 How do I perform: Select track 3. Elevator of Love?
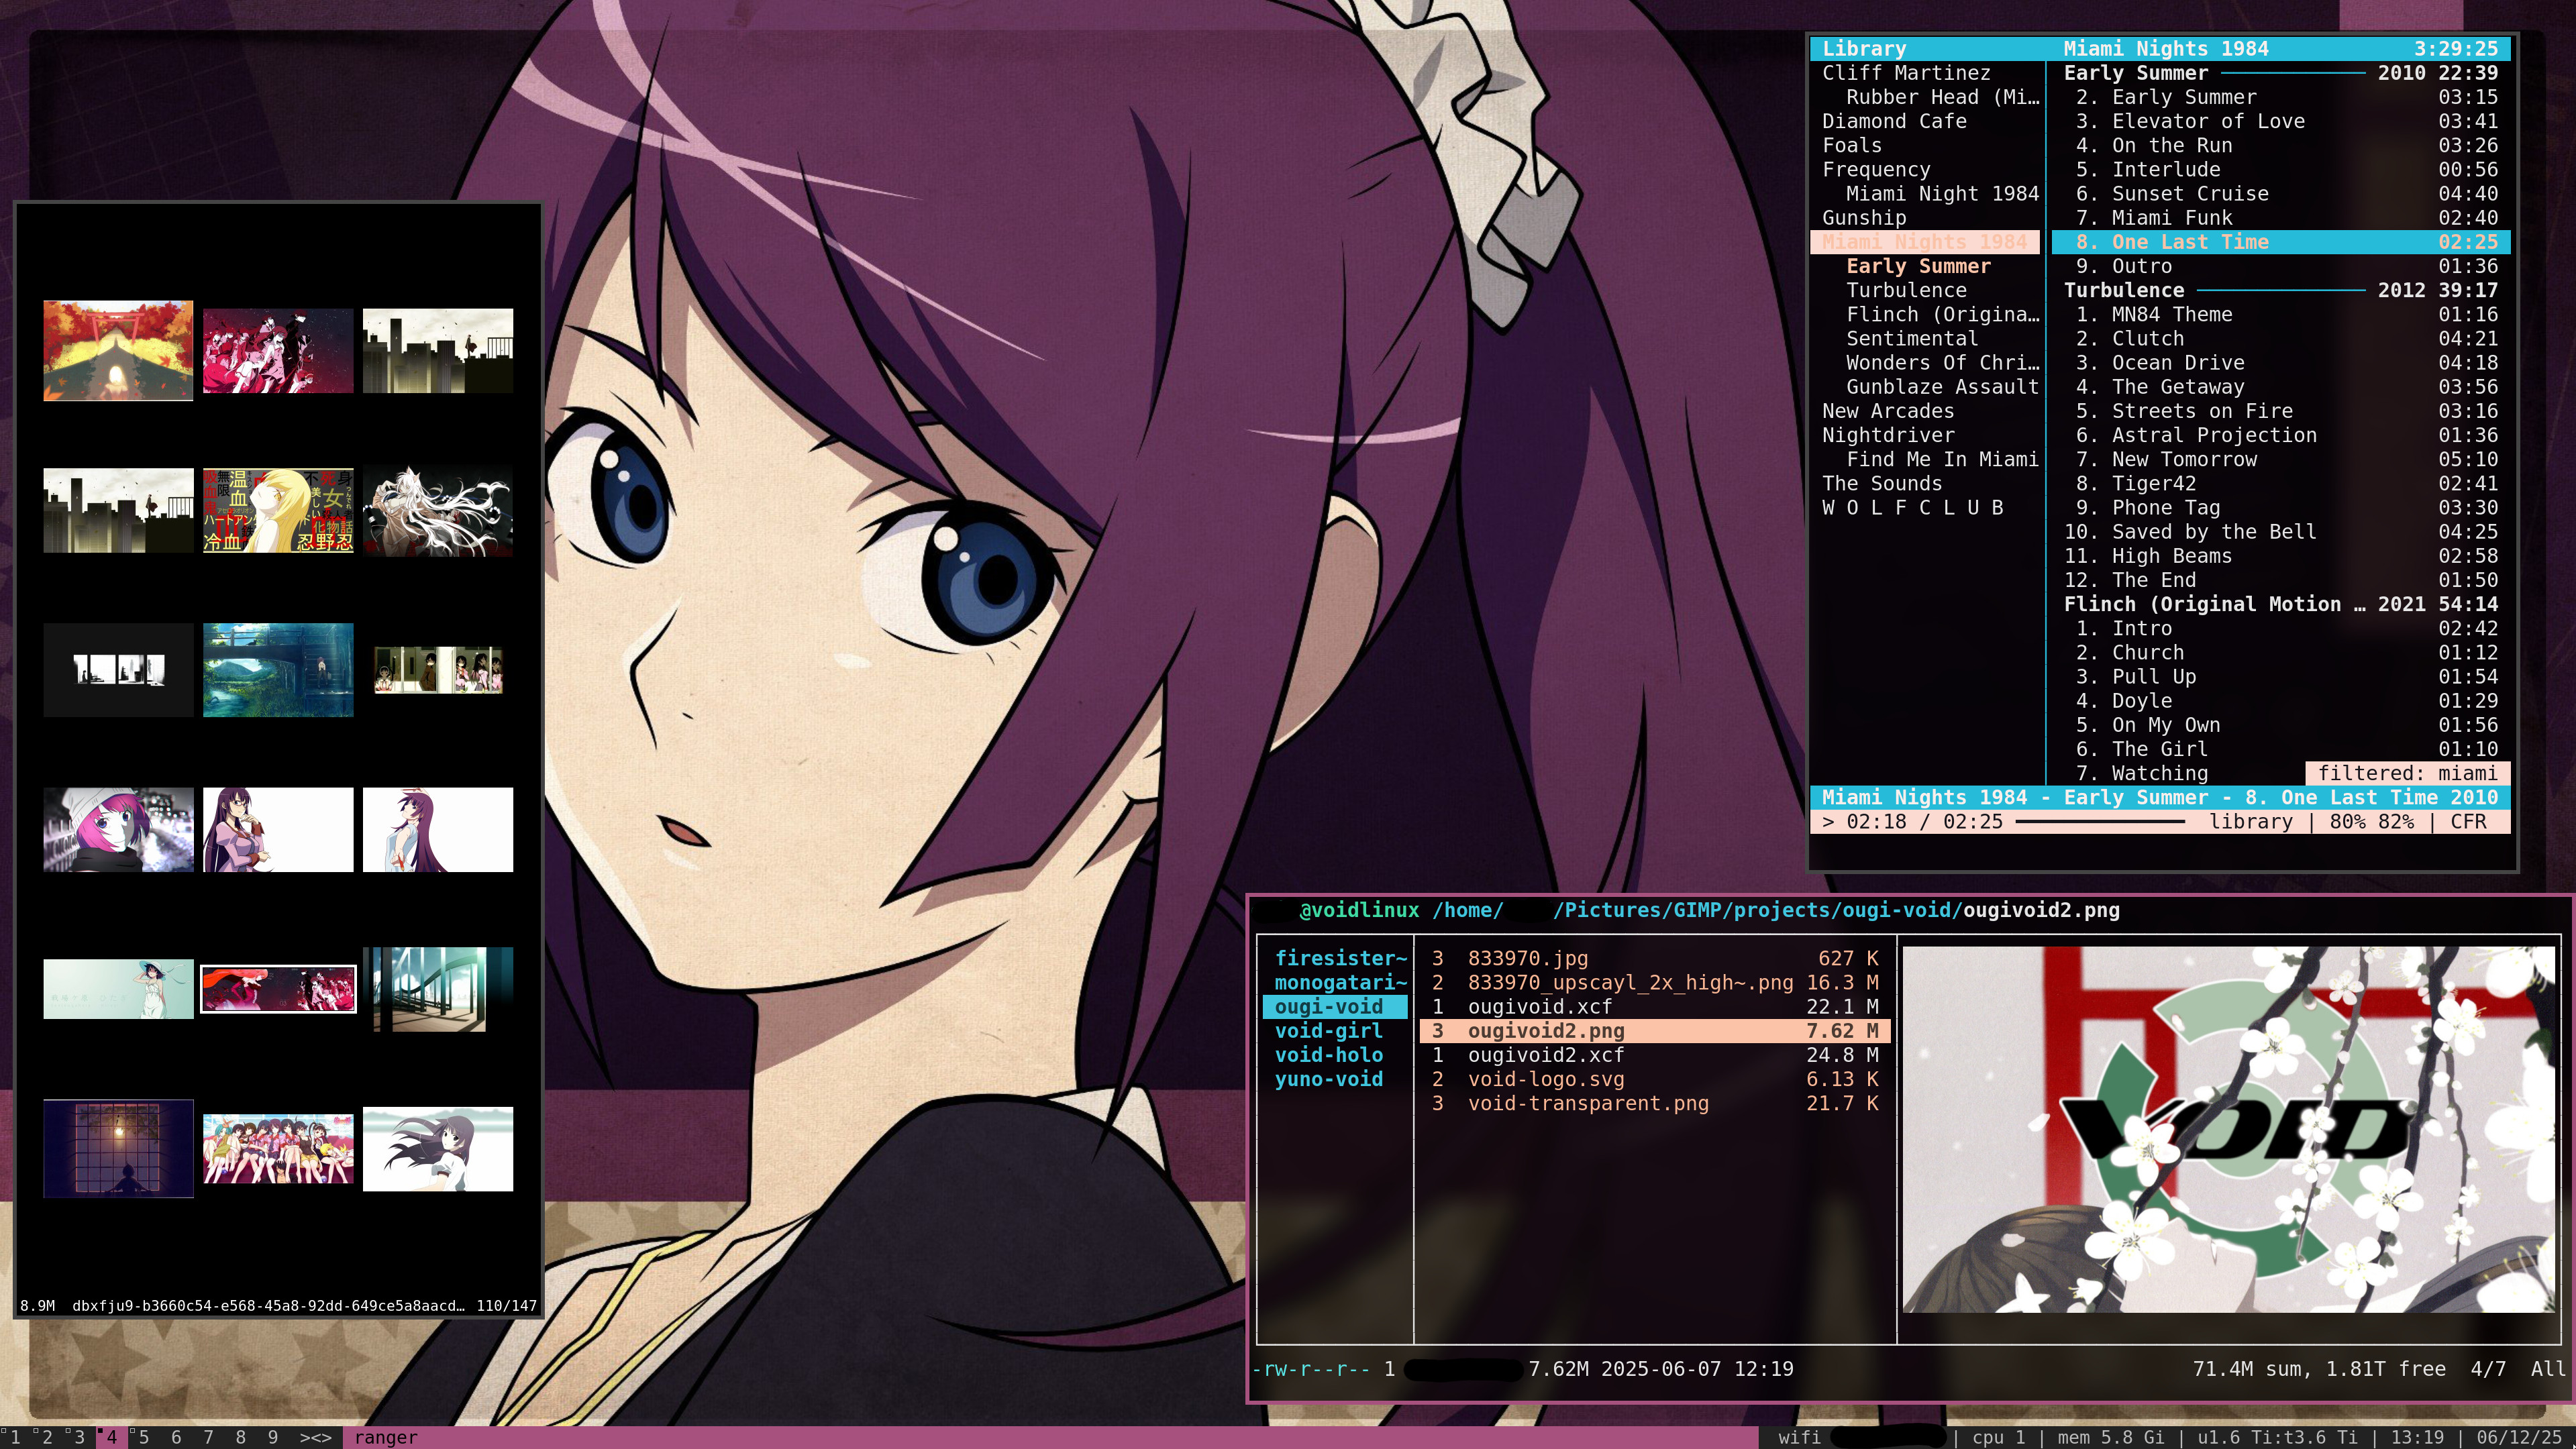point(2281,121)
